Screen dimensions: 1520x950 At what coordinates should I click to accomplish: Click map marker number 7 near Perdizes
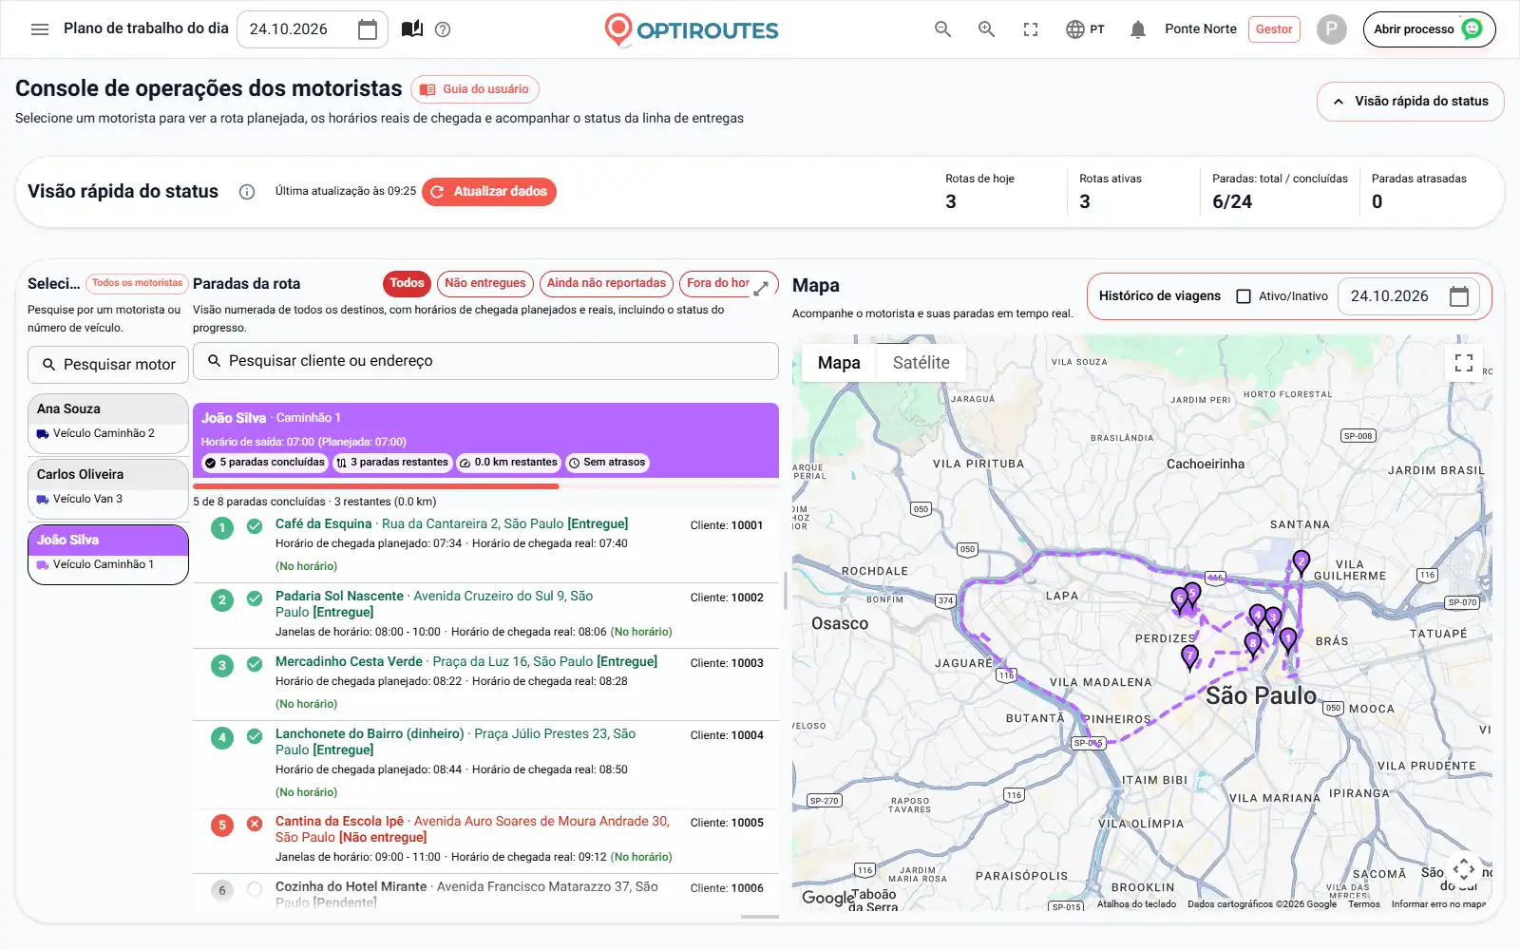(1189, 657)
